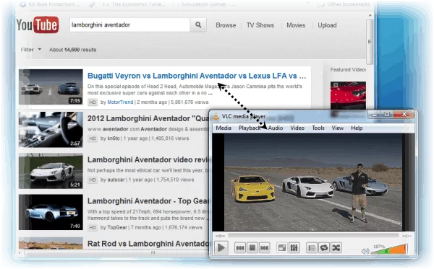The height and width of the screenshot is (269, 434).
Task: Click the '5,861,676 views' text
Action: 190,102
